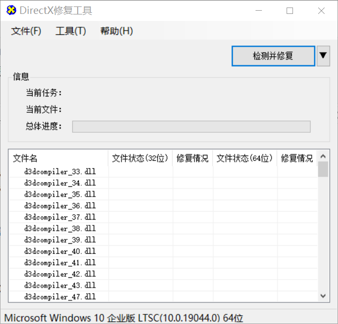The height and width of the screenshot is (324, 338).
Task: Open the 工具(T) menu
Action: [x=71, y=31]
